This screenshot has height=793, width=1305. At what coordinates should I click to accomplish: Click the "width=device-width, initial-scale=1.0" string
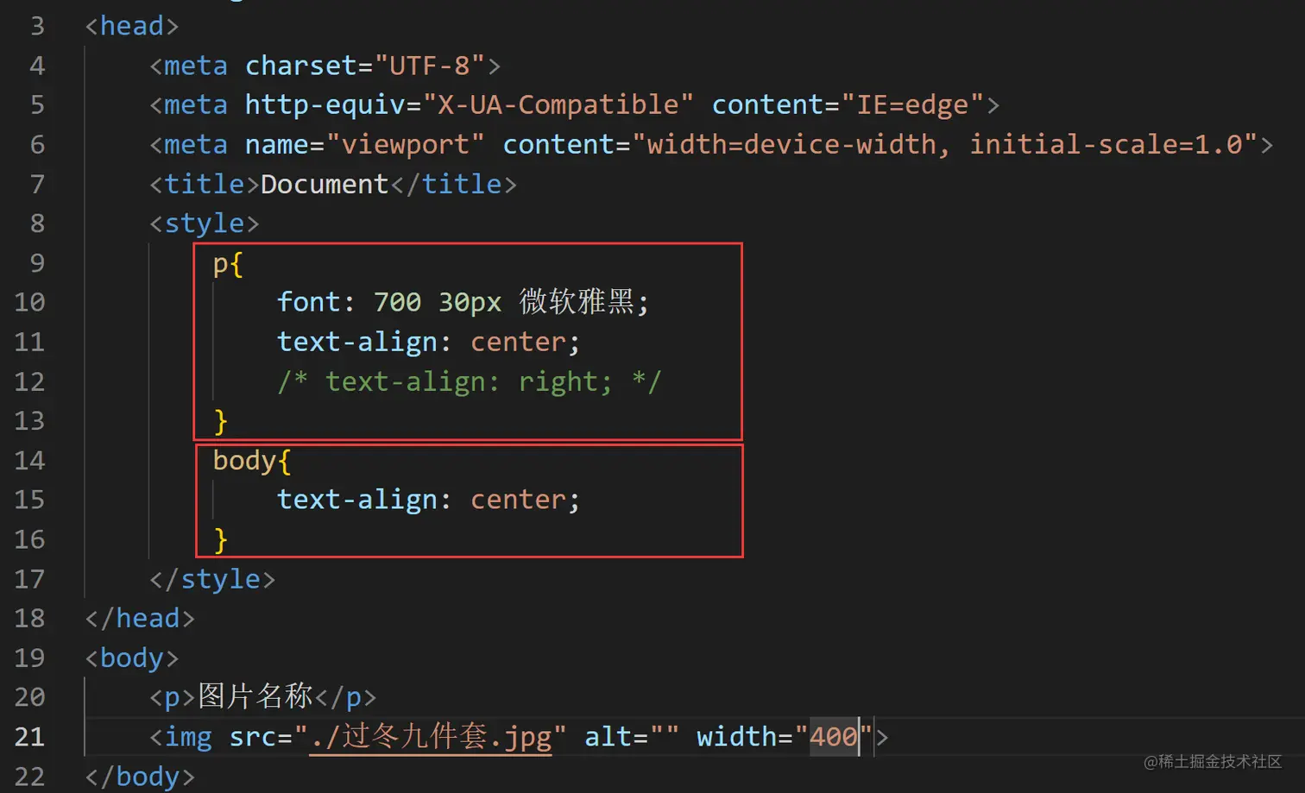(x=945, y=144)
